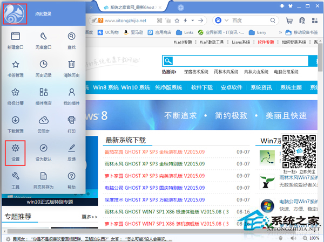Click the speaker sound icon in status bar
The image size is (324, 242).
click(x=293, y=238)
